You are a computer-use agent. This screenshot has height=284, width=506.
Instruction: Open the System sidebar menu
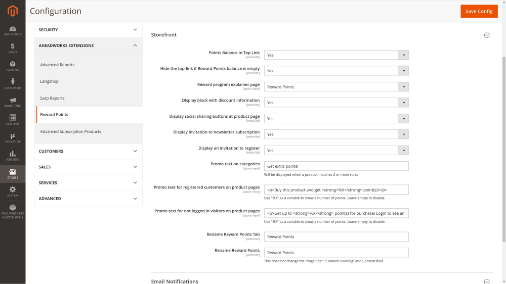(x=13, y=192)
